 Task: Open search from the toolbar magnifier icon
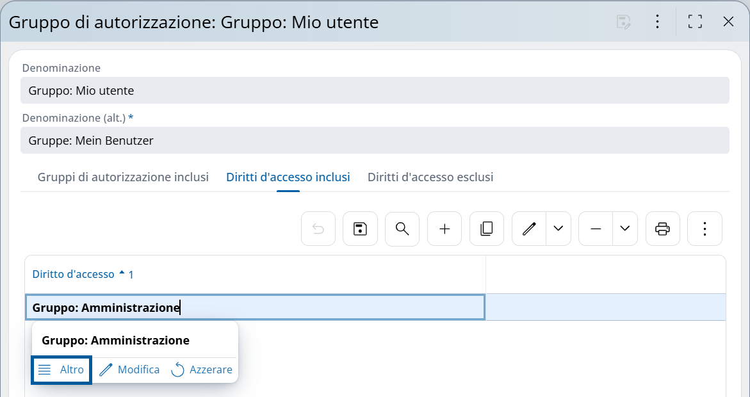pyautogui.click(x=402, y=229)
